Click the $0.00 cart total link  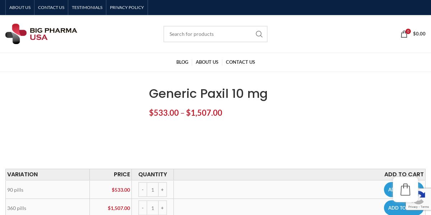click(419, 34)
